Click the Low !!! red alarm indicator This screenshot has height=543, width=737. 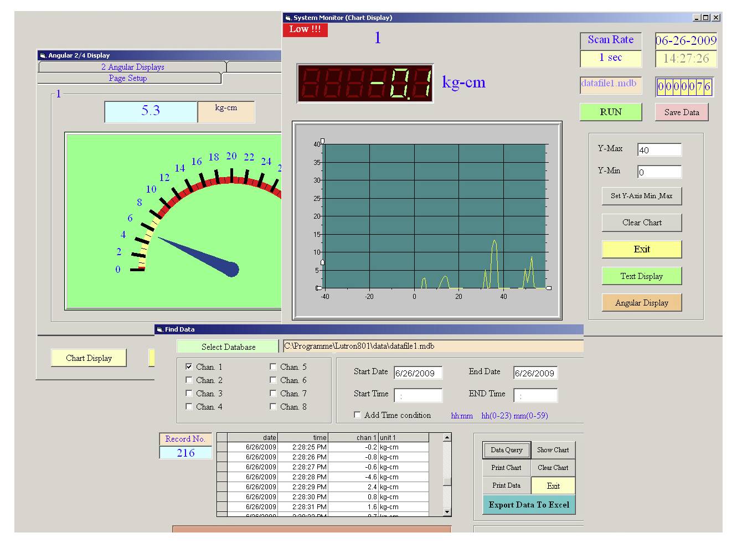(x=305, y=29)
